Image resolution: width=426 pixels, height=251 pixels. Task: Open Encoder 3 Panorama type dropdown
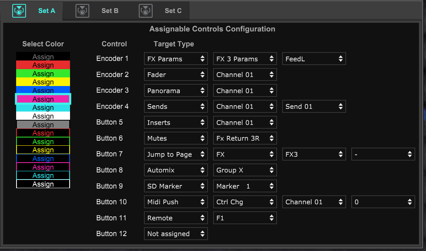click(x=176, y=91)
